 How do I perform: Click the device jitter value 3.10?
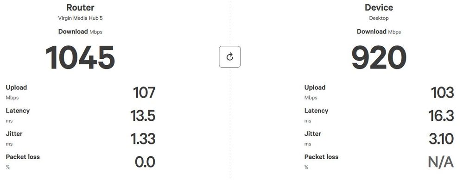pyautogui.click(x=441, y=139)
